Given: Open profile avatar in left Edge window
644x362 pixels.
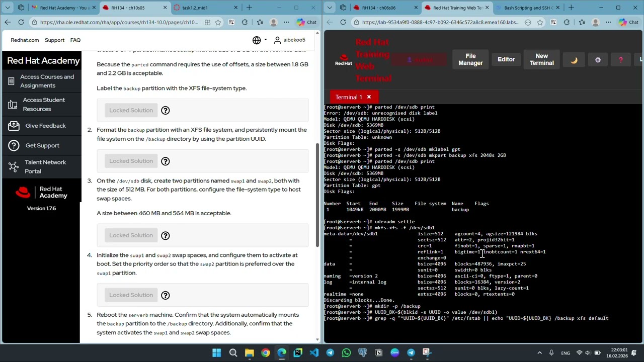Looking at the screenshot, I should coord(274,22).
